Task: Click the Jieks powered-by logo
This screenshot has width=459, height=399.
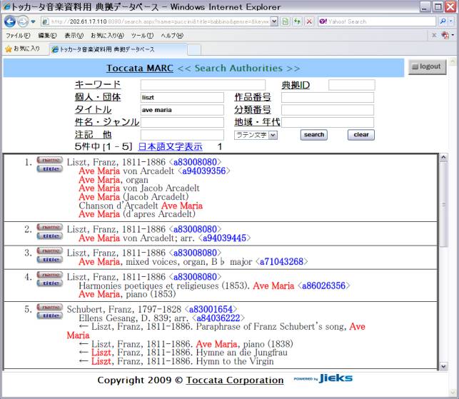Action: click(323, 378)
